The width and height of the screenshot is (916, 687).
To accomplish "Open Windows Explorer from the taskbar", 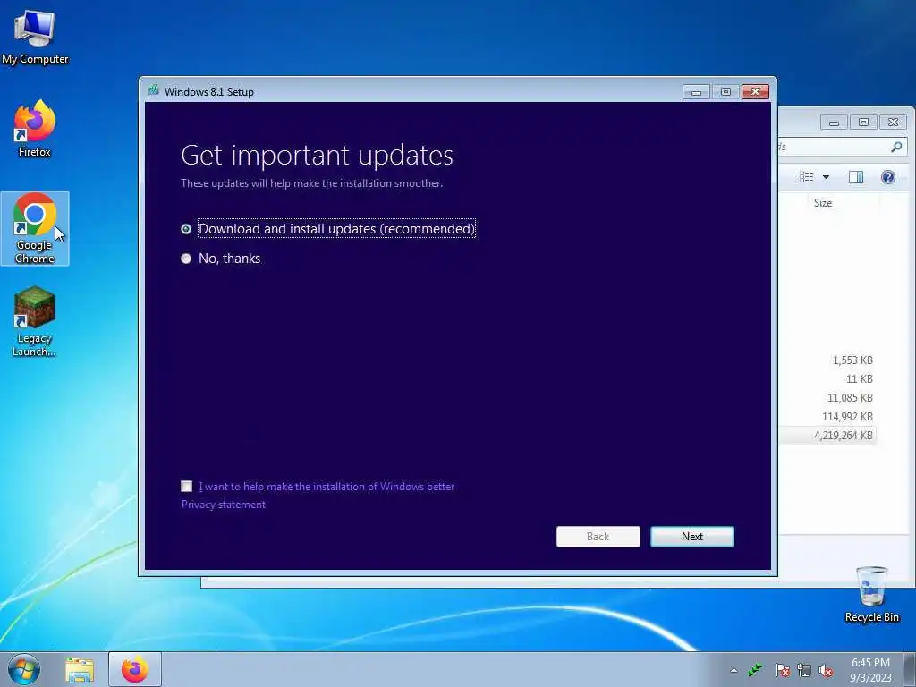I will point(80,670).
